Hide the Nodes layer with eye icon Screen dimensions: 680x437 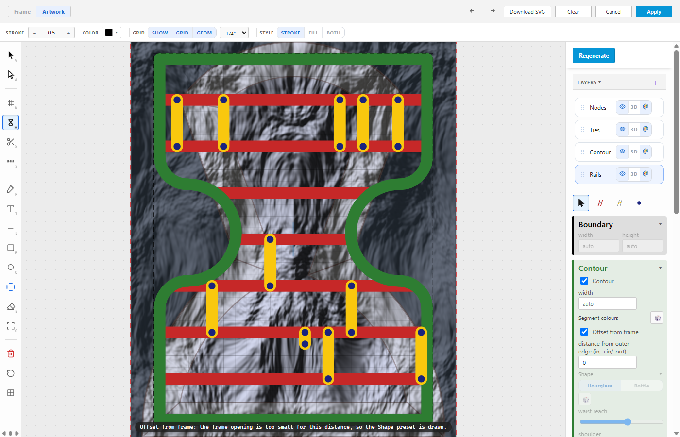tap(622, 107)
